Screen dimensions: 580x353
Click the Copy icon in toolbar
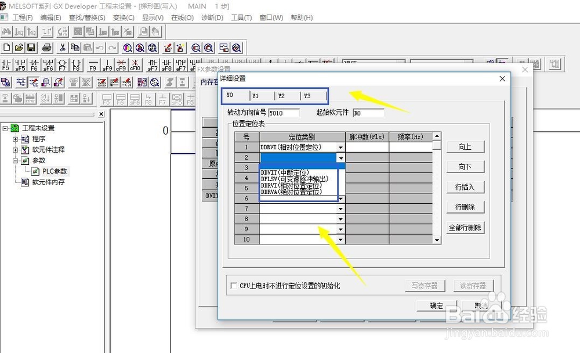tap(75, 48)
